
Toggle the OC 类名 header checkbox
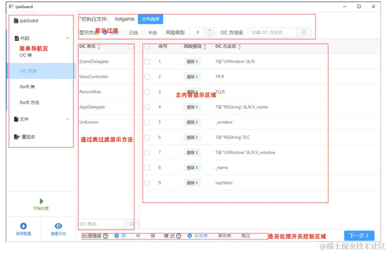pyautogui.click(x=131, y=47)
